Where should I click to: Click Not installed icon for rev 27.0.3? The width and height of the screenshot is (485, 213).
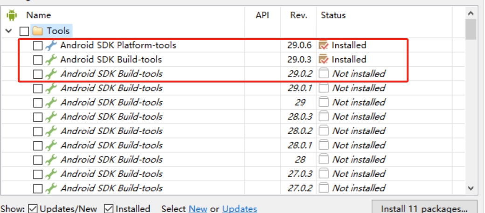point(324,174)
